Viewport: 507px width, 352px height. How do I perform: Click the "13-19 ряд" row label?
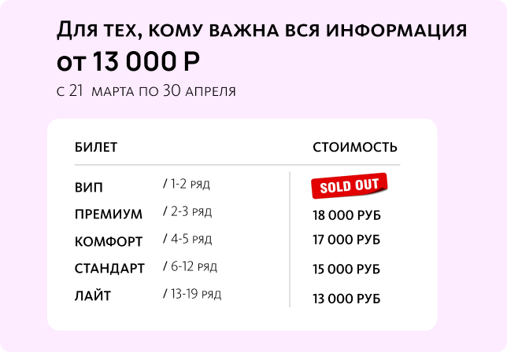point(192,294)
